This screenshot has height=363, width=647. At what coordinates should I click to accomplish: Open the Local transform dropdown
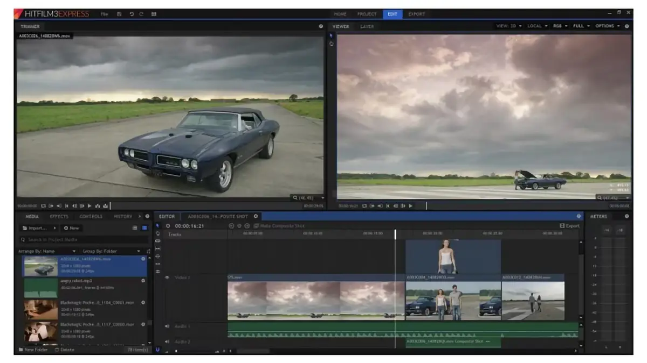pos(538,26)
